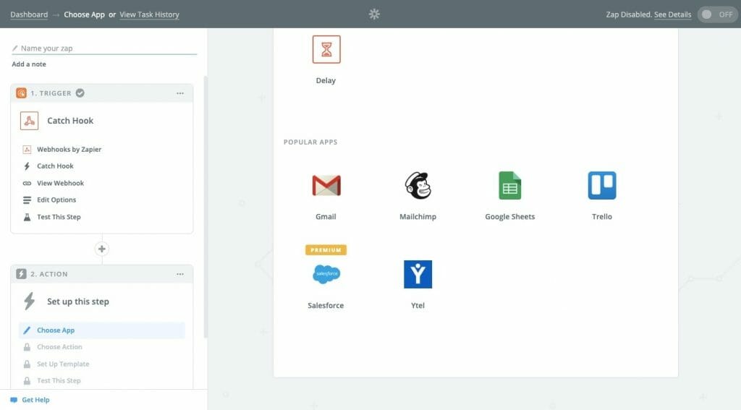The image size is (741, 410).
Task: Select Choose App in the action step
Action: click(x=101, y=330)
